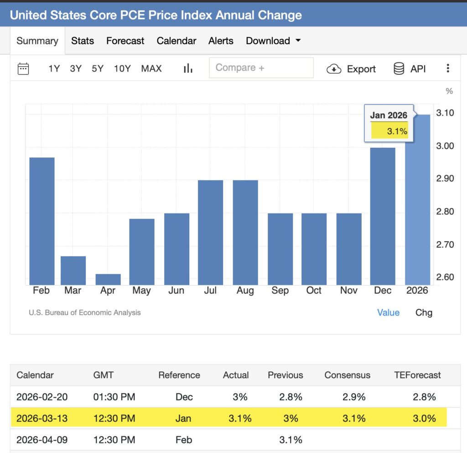Click the July bar in chart
Screen dimensions: 467x453
[210, 233]
